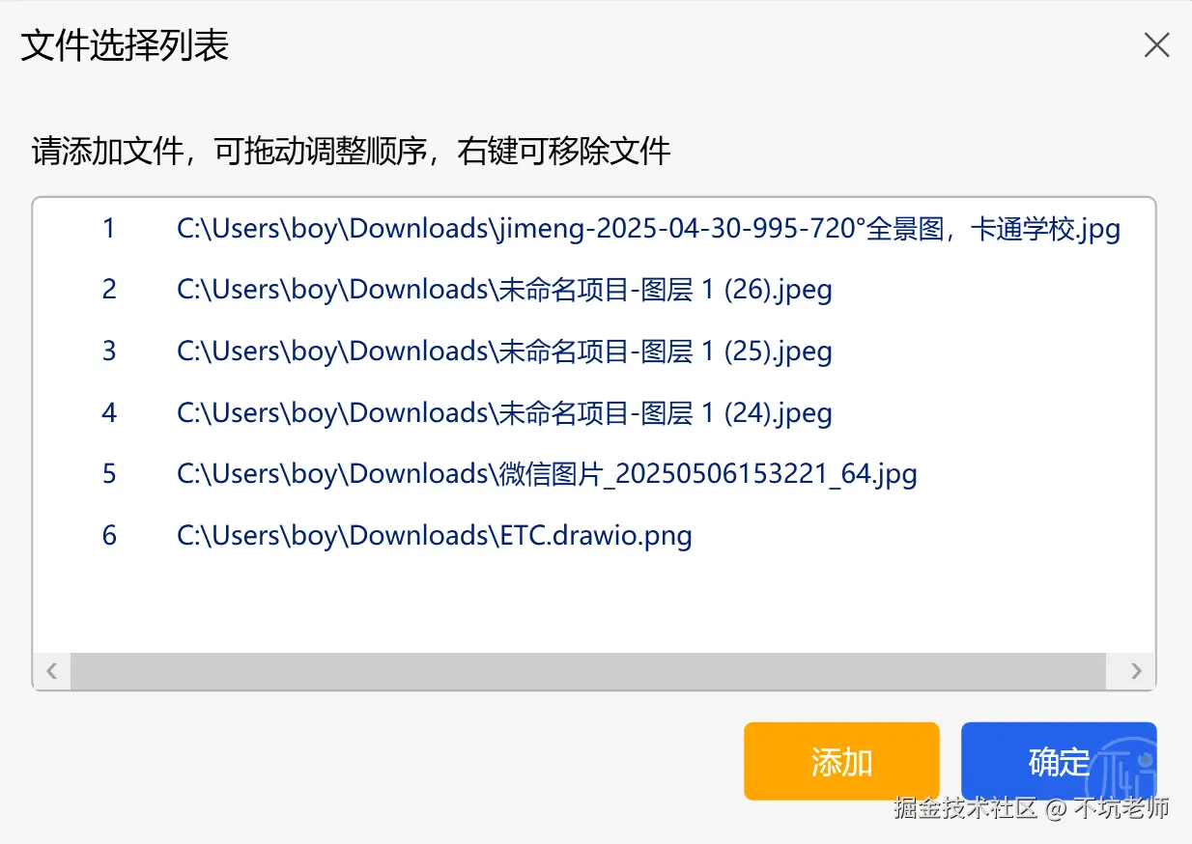Click the orange 添加 button
This screenshot has width=1192, height=844.
pos(841,761)
